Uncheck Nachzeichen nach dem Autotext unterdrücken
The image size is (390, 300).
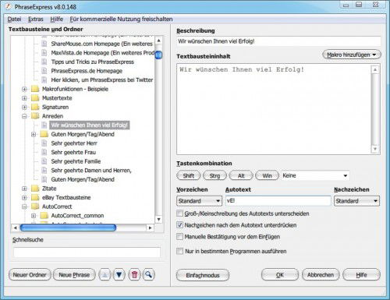coord(179,225)
